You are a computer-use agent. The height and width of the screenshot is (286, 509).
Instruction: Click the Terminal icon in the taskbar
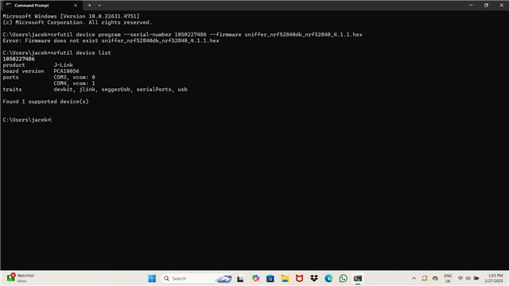click(358, 278)
